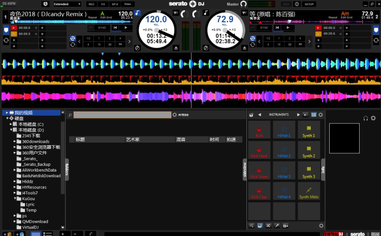This screenshot has height=236, width=381.
Task: Click inside the track search field
Action: coord(122,115)
